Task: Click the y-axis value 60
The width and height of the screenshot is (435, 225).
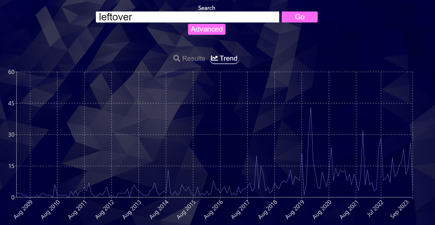Action: (11, 72)
